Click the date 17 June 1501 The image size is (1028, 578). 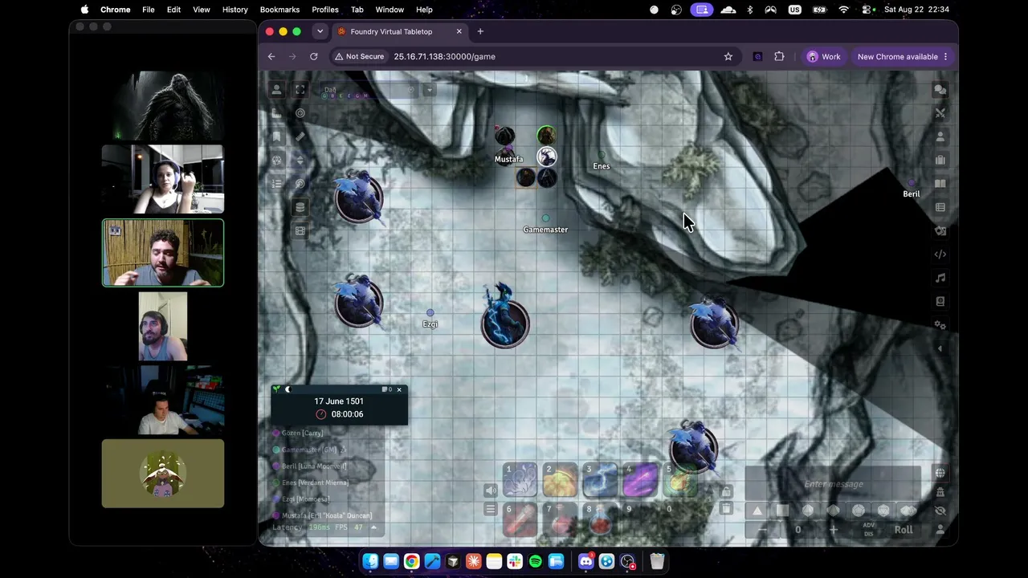339,401
